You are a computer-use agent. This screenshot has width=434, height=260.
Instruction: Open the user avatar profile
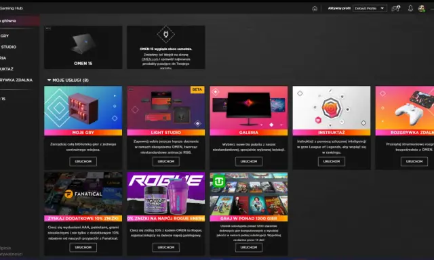click(422, 9)
